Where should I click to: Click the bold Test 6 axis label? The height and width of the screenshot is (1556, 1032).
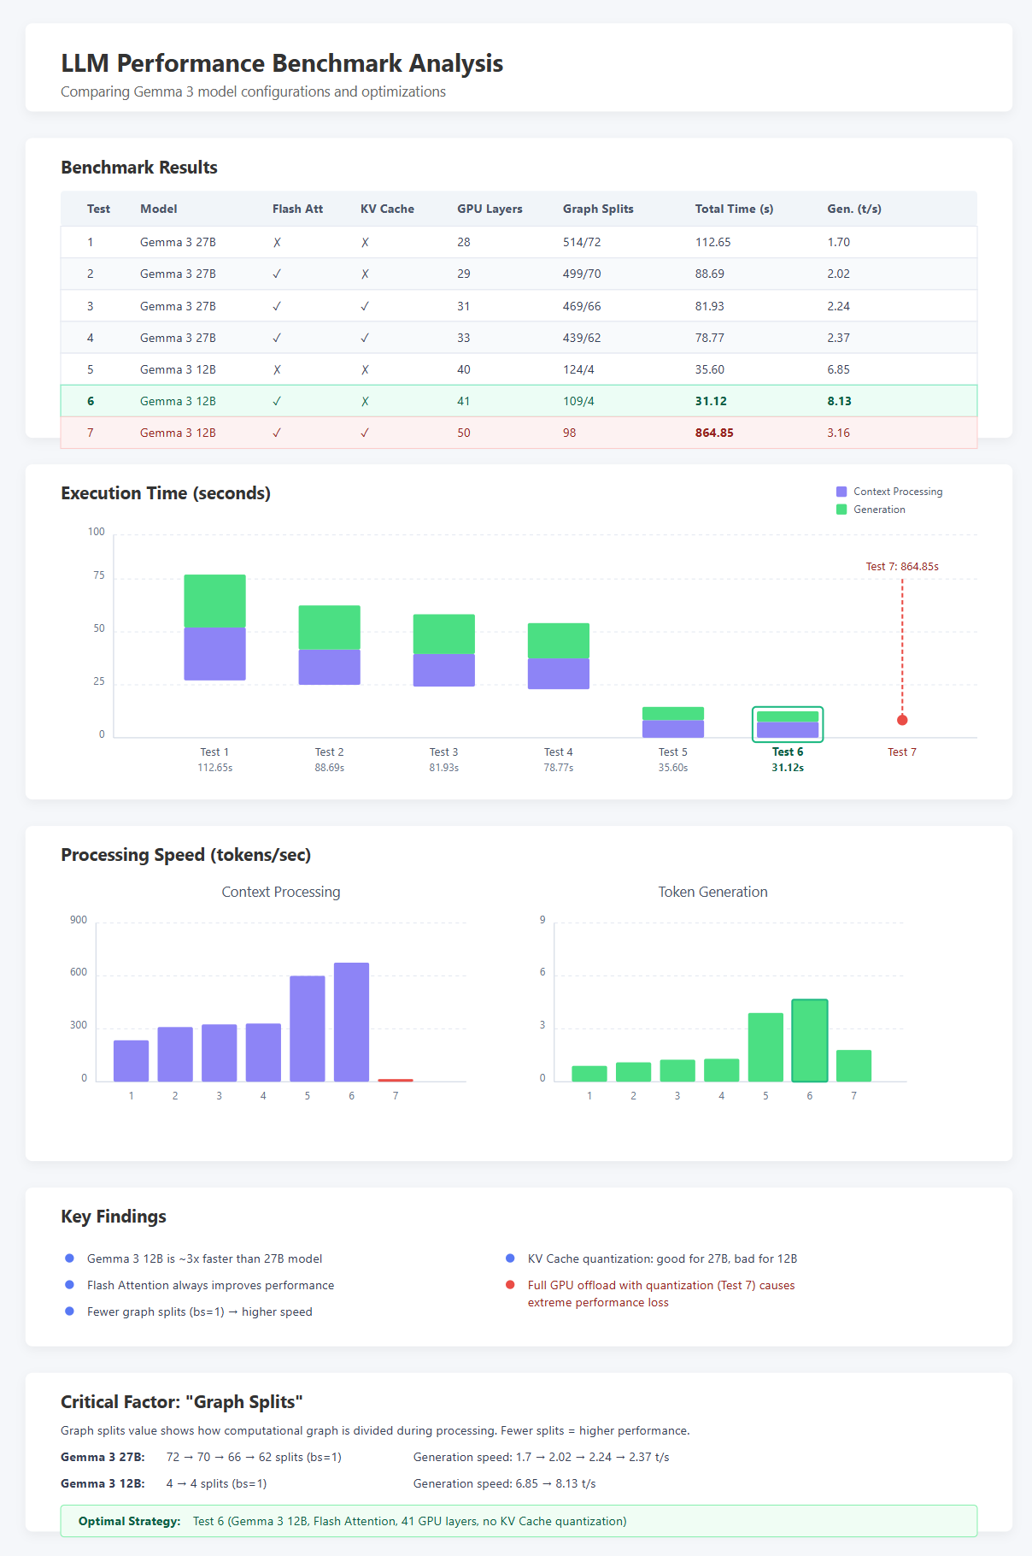pos(788,752)
